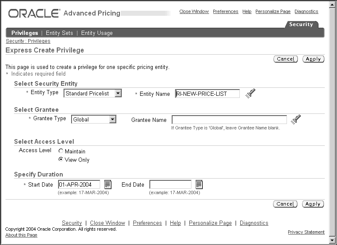Open Personalize Page link in header
Viewport: 337px width, 245px height.
[273, 11]
